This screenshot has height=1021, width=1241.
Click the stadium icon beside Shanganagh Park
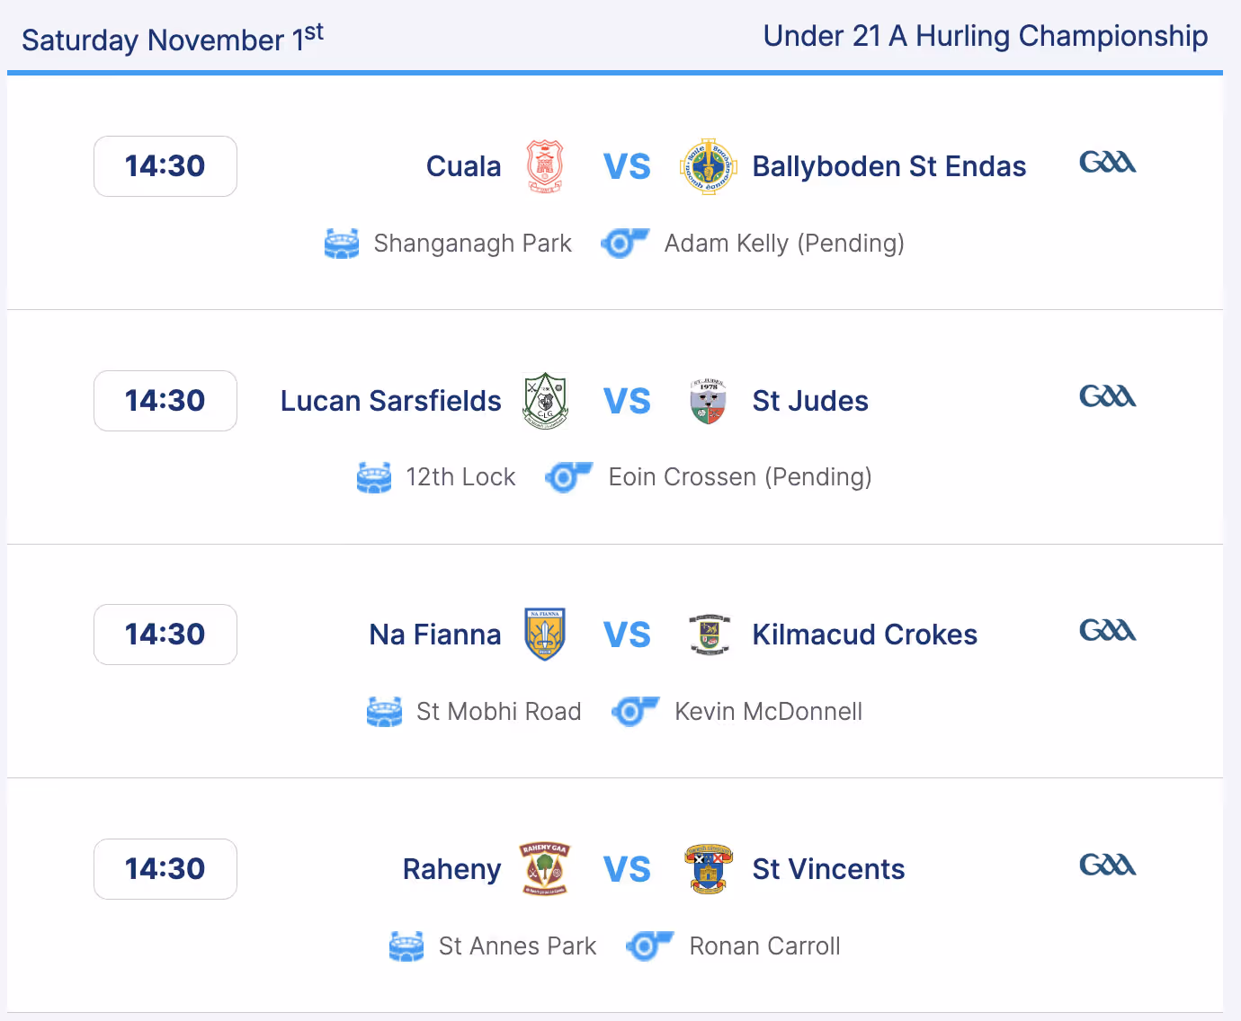tap(342, 244)
